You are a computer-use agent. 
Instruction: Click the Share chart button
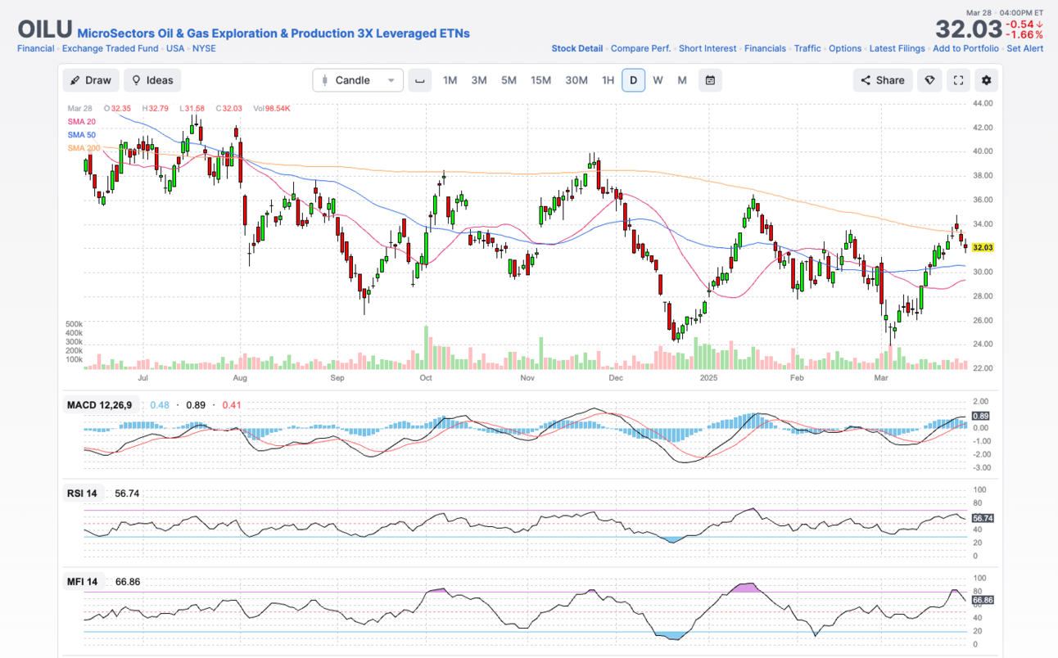click(x=882, y=80)
